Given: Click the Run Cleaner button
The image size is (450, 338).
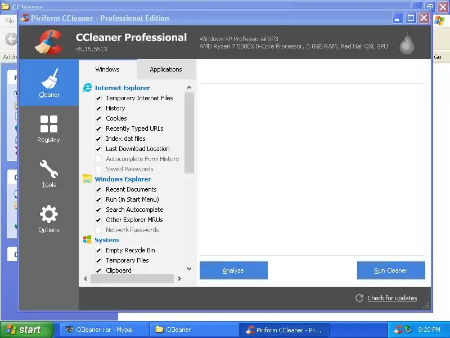Looking at the screenshot, I should [391, 270].
